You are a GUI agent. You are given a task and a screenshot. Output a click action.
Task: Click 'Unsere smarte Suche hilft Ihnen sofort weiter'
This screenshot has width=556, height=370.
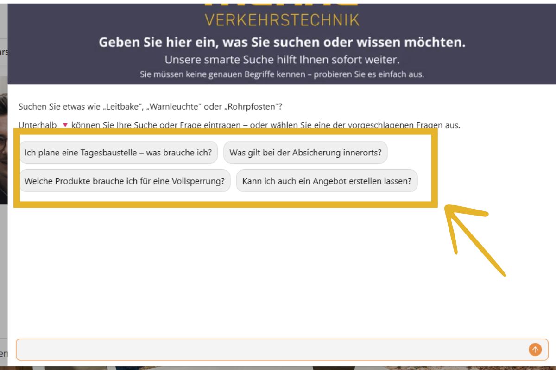[282, 60]
